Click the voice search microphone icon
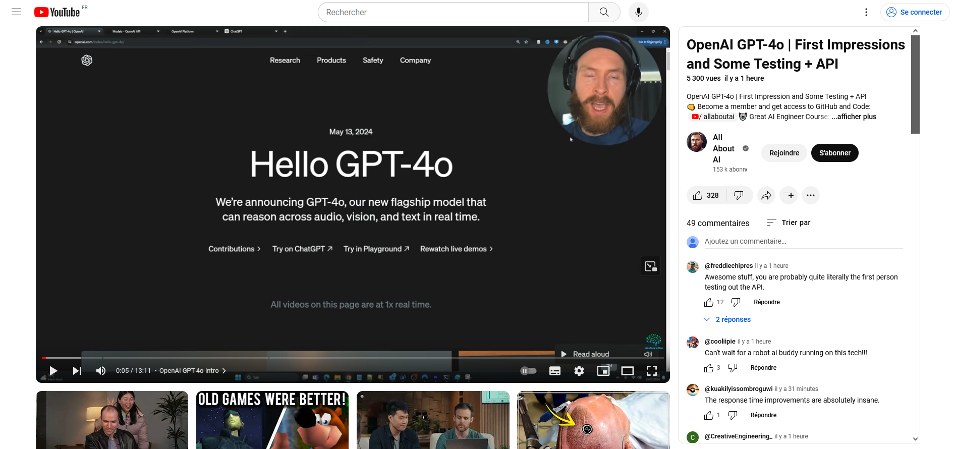 (638, 12)
